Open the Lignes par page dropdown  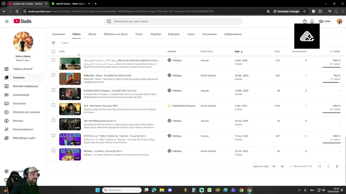(x=278, y=166)
